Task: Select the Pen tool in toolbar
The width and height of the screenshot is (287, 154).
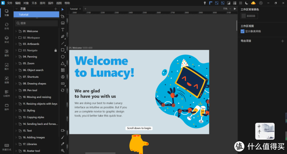Action: 62,36
